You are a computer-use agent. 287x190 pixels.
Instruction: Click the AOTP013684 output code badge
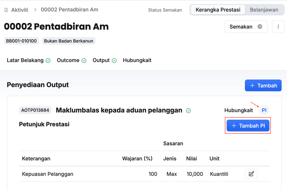pyautogui.click(x=35, y=110)
